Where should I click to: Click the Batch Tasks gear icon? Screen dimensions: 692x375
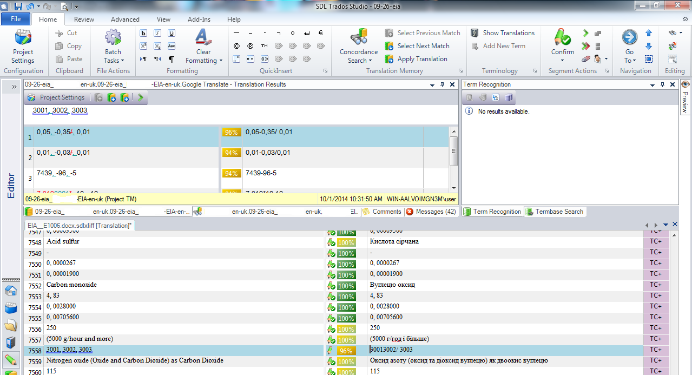113,38
